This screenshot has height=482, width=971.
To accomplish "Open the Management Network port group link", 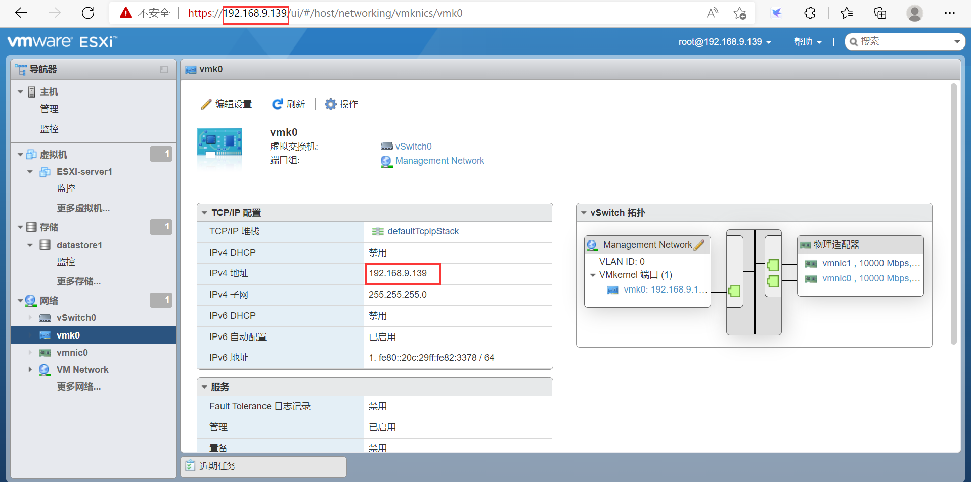I will pyautogui.click(x=439, y=160).
